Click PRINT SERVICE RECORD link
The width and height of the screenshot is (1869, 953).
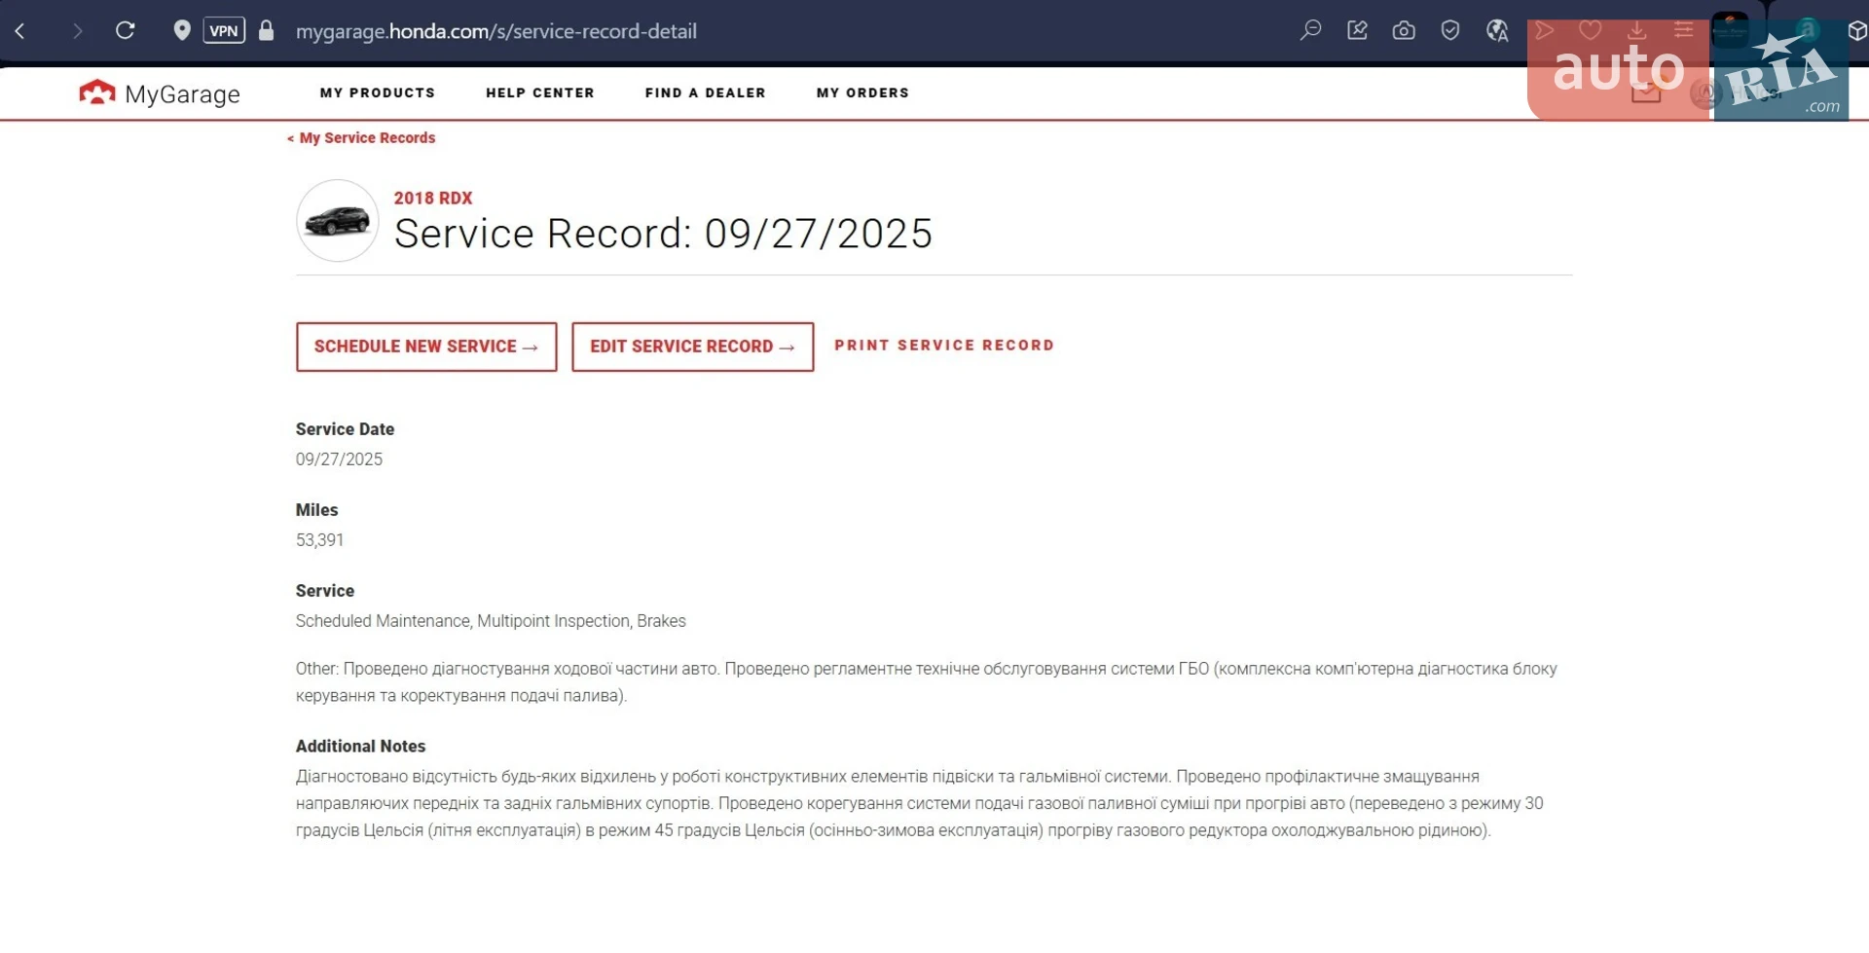tap(944, 346)
